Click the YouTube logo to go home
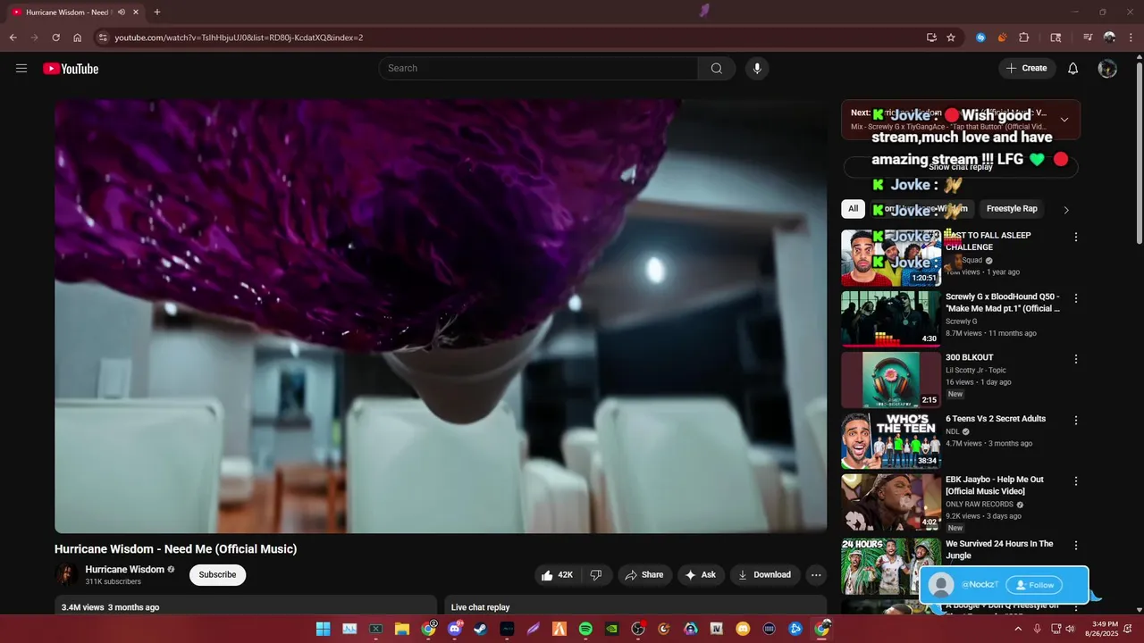Viewport: 1144px width, 643px height. (71, 69)
